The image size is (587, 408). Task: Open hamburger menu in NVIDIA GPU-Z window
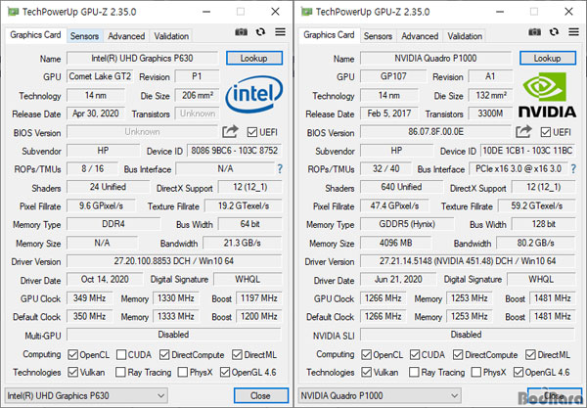[x=573, y=32]
